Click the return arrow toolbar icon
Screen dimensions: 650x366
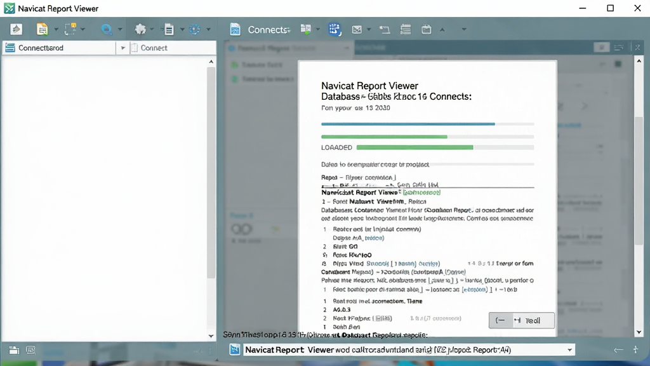tap(384, 29)
